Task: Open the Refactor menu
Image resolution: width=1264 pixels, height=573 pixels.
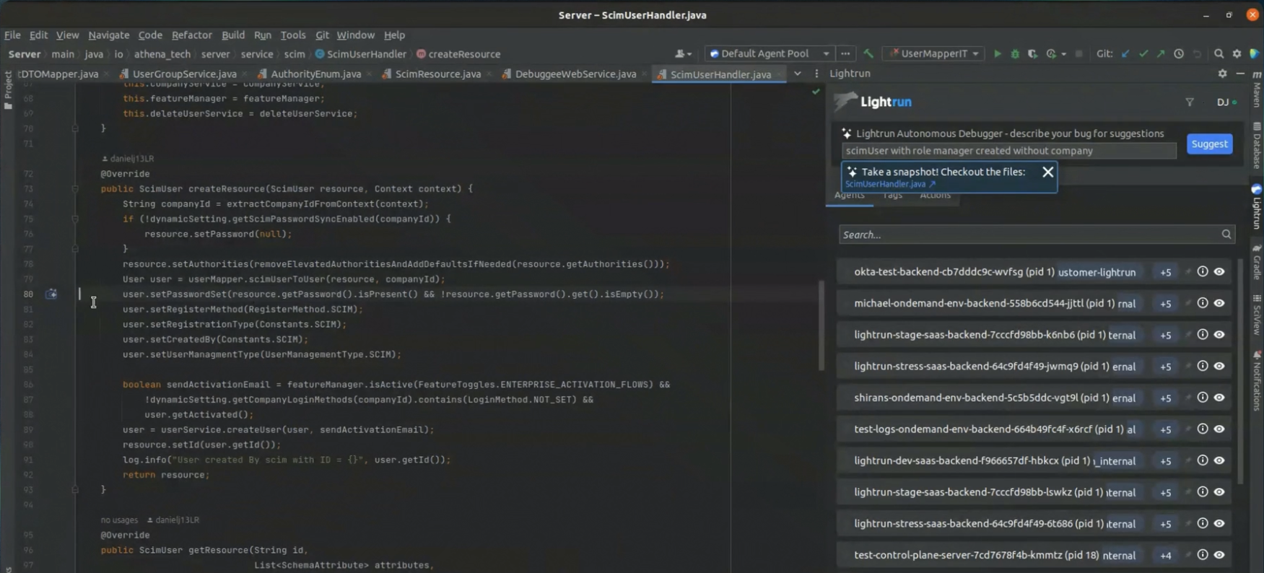Action: click(x=191, y=35)
